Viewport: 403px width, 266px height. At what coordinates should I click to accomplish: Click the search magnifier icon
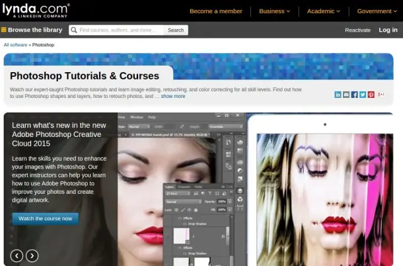click(x=74, y=30)
